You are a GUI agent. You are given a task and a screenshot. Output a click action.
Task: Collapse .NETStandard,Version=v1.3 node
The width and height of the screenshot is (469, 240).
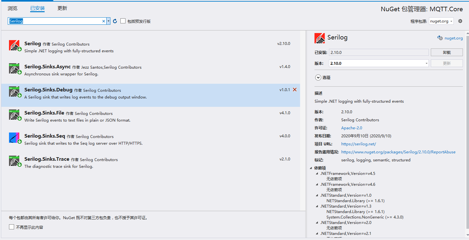point(317,206)
